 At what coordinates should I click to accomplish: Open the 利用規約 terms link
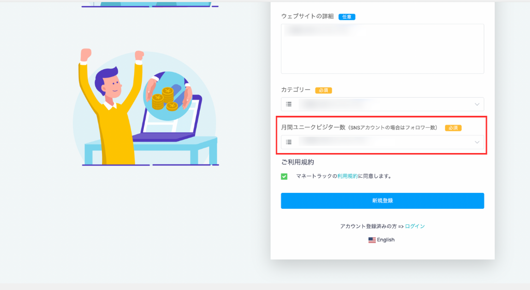coord(347,176)
